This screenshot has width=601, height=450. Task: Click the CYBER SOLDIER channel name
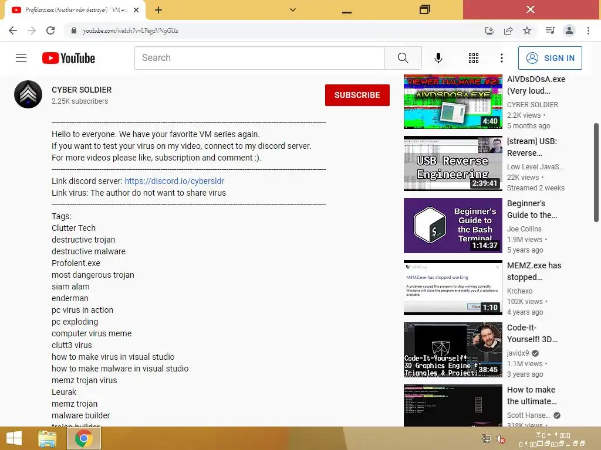click(82, 90)
